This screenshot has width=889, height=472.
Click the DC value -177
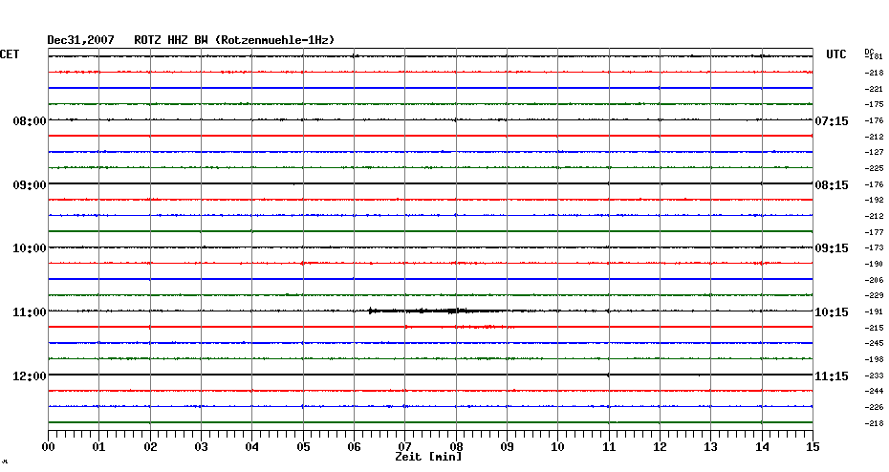tap(874, 232)
